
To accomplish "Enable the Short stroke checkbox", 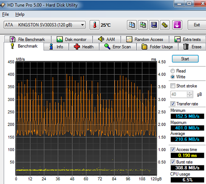I will (x=173, y=86).
